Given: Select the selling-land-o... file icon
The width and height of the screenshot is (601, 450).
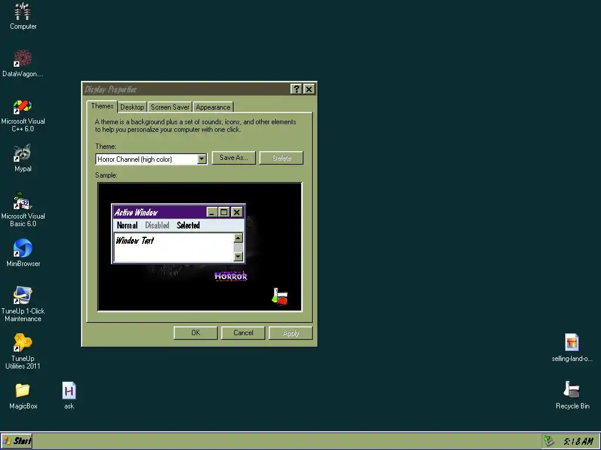Looking at the screenshot, I should tap(572, 347).
